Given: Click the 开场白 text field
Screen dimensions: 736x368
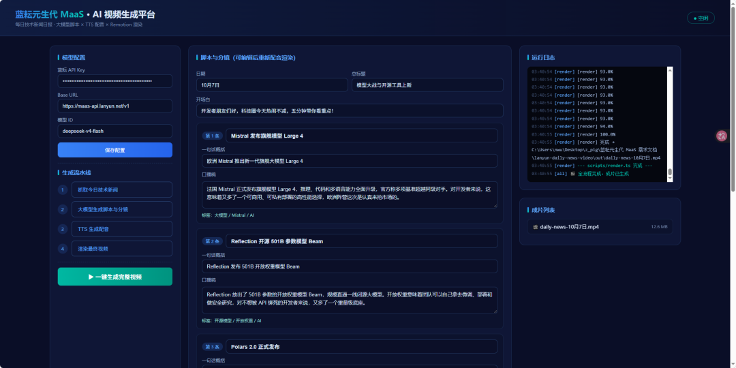Looking at the screenshot, I should (x=350, y=111).
